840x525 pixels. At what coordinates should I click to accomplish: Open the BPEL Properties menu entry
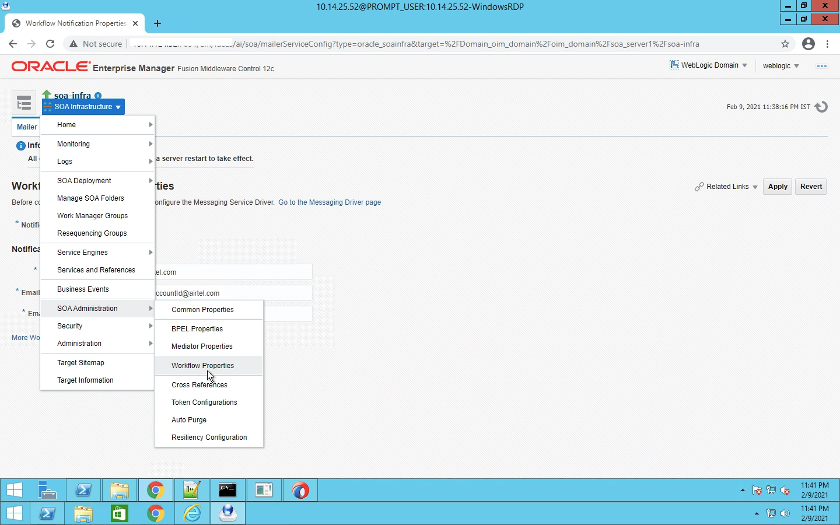coord(197,328)
